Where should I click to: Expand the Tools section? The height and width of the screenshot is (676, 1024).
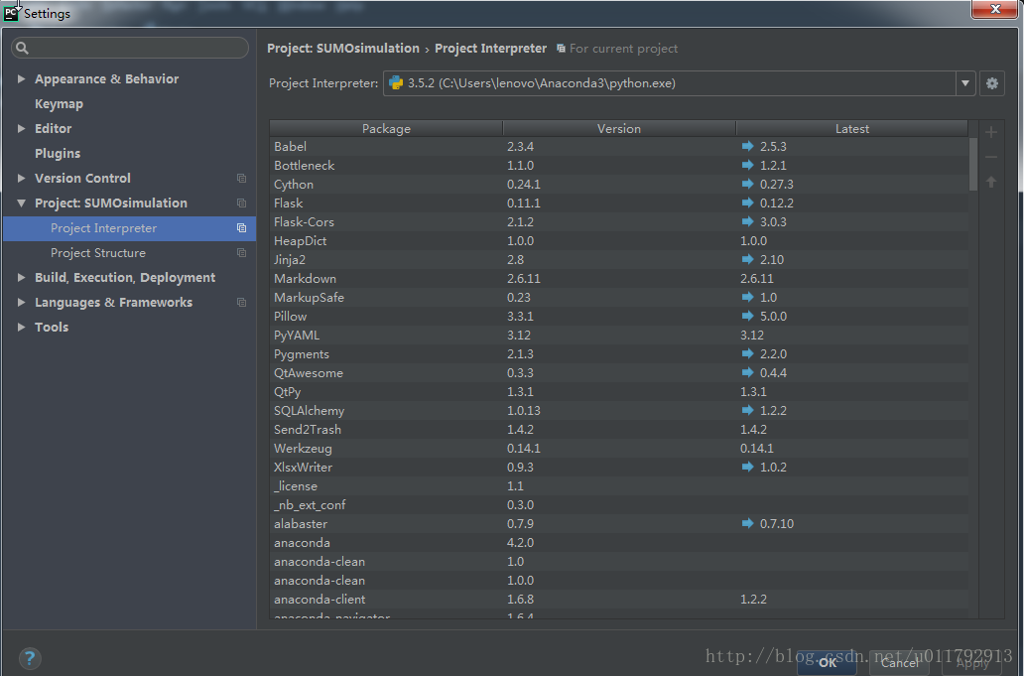pyautogui.click(x=22, y=328)
